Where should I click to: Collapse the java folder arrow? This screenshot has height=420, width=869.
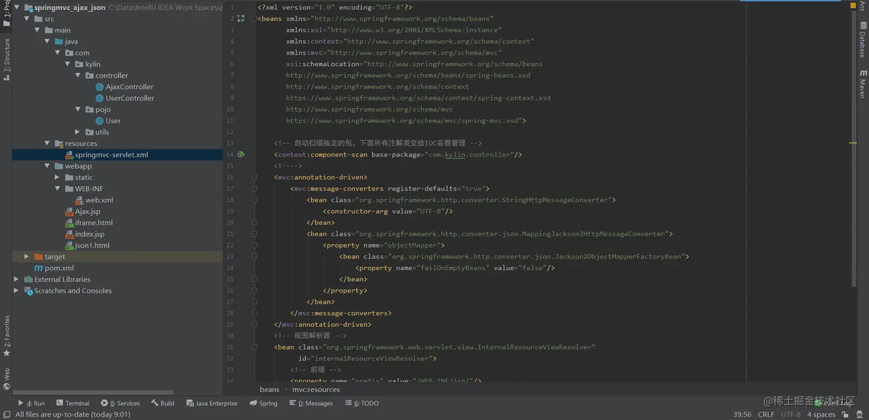48,41
